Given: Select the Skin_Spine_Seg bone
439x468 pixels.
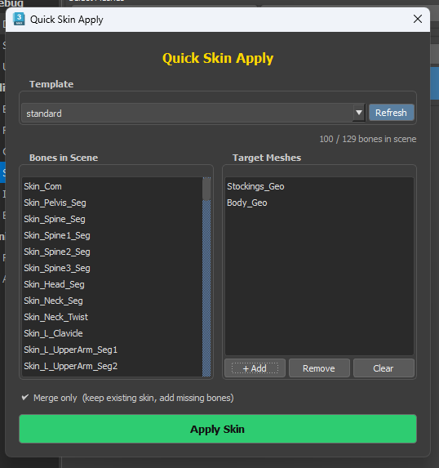Looking at the screenshot, I should 113,219.
